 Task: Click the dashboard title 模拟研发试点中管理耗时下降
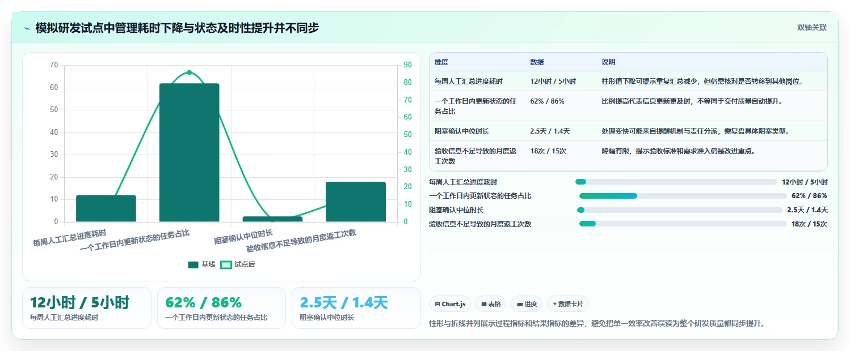click(x=177, y=28)
